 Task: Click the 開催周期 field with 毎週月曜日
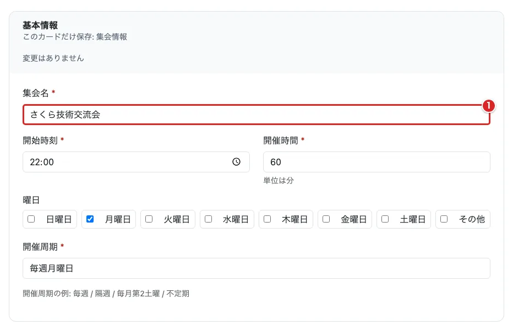[256, 268]
